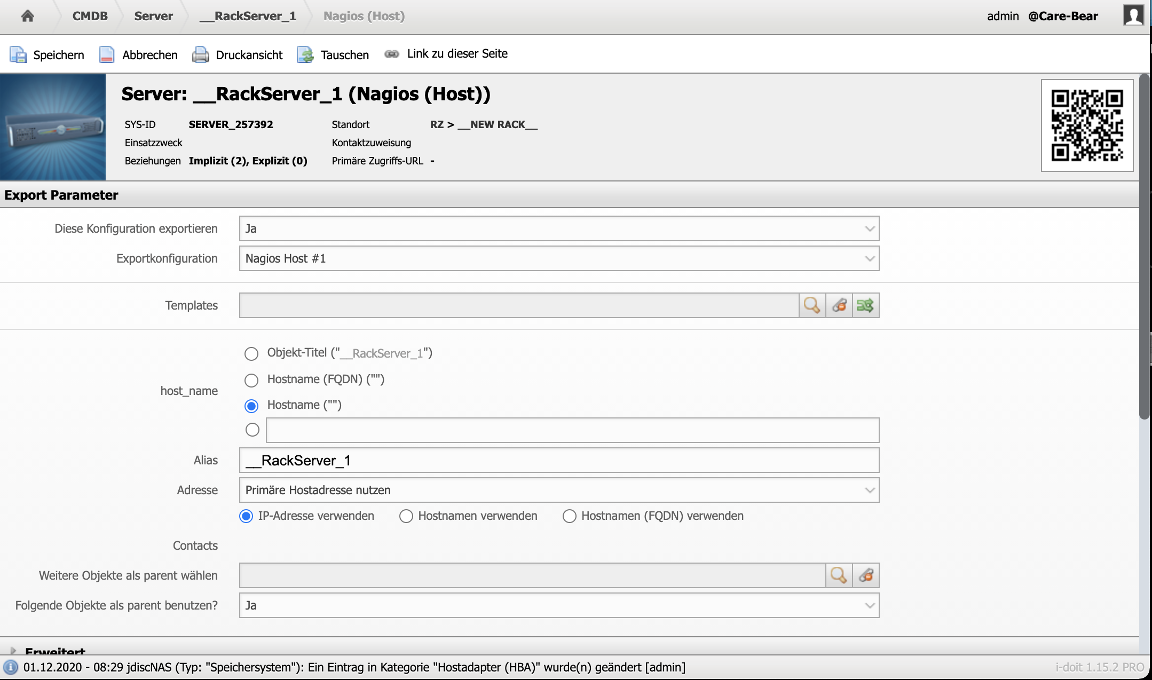1152x680 pixels.
Task: Go to the home icon in breadcrumb
Action: pos(28,16)
